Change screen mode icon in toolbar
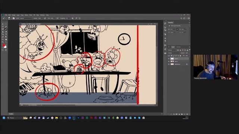The height and width of the screenshot is (134, 239). tap(6, 50)
